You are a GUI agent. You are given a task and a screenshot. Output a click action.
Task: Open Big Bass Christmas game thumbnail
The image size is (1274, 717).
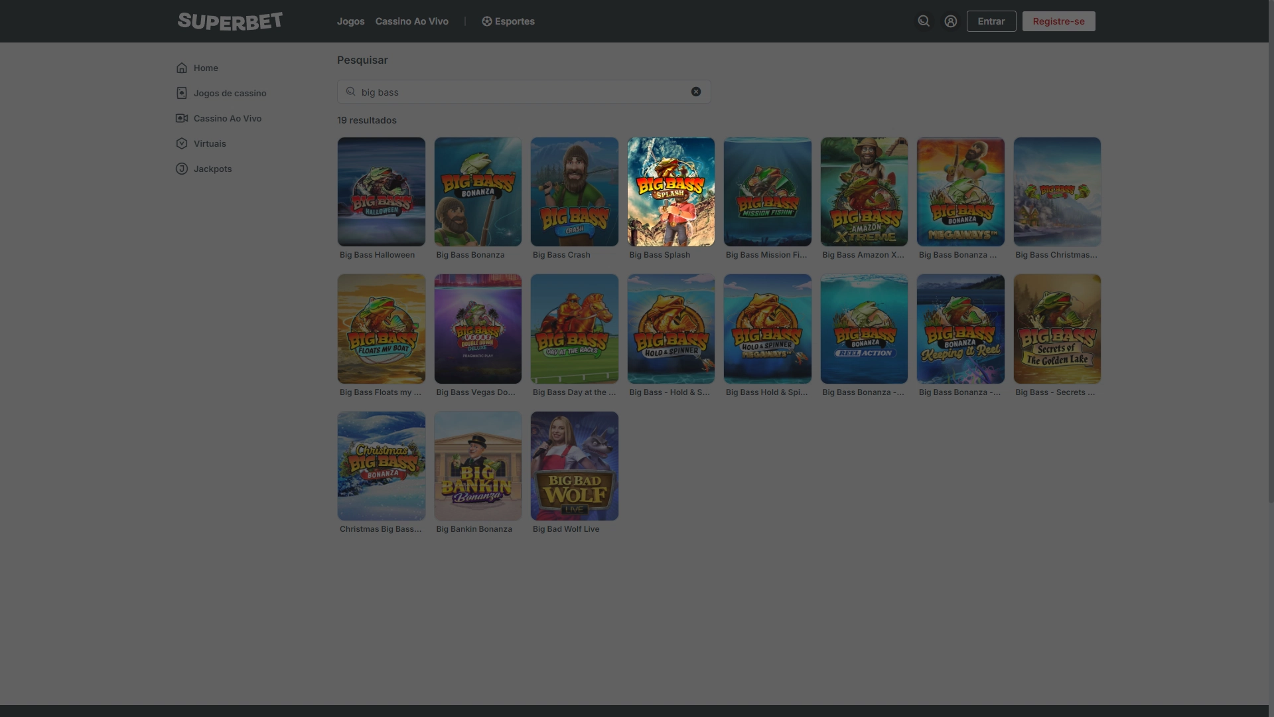click(1057, 192)
